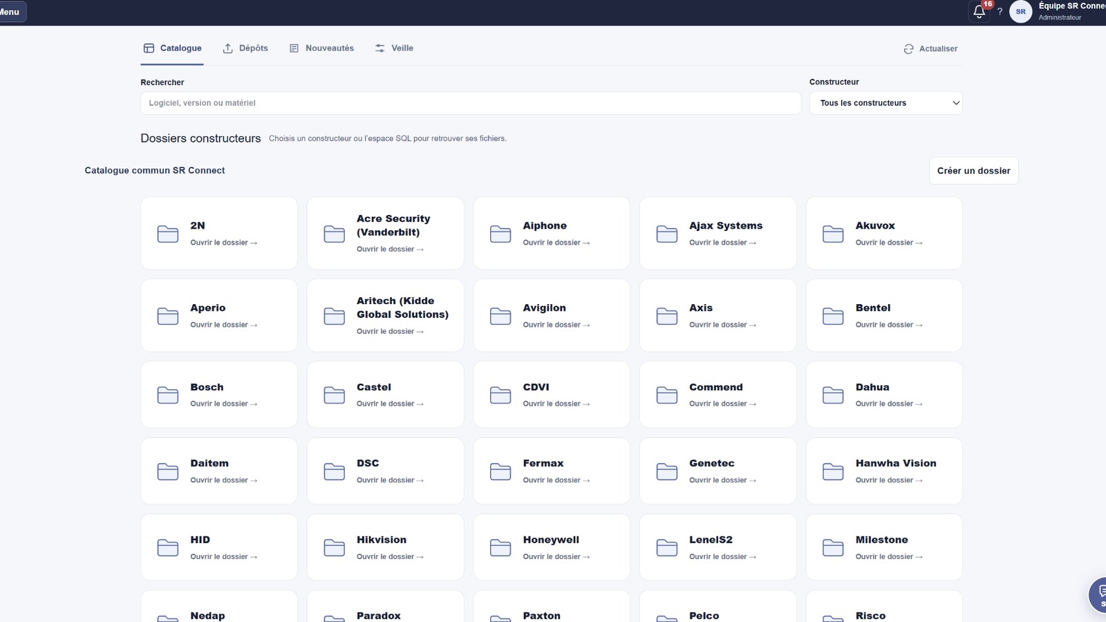Click the chat support bubble icon
The height and width of the screenshot is (622, 1106).
(x=1099, y=594)
